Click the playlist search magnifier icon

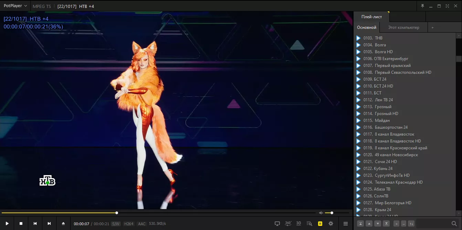click(x=454, y=223)
